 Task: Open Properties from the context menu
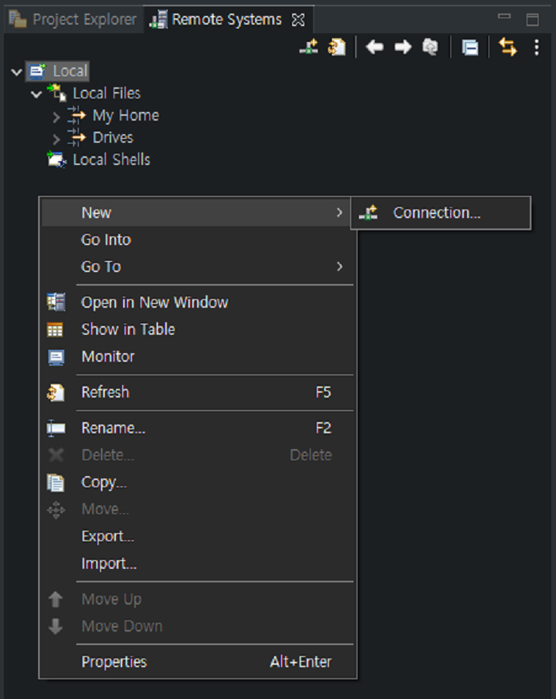coord(114,662)
